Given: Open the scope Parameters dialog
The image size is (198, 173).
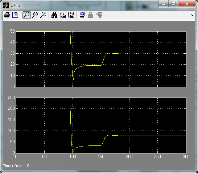Looking at the screenshot, I should [15, 15].
